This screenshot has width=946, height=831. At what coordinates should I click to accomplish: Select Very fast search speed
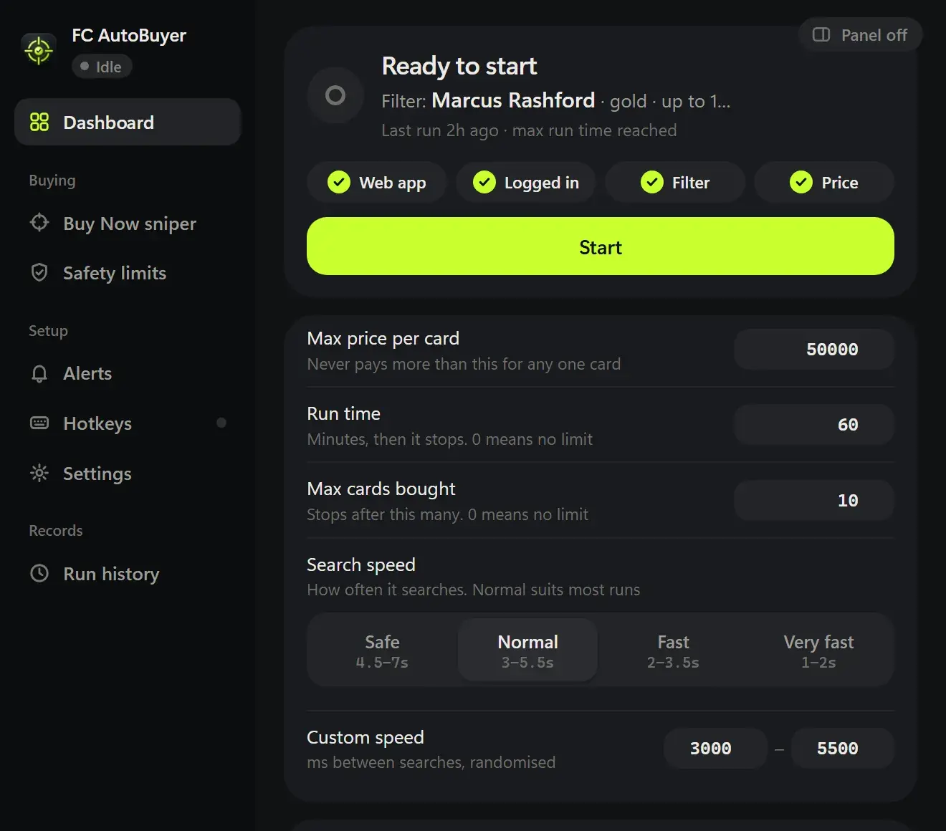pyautogui.click(x=818, y=650)
